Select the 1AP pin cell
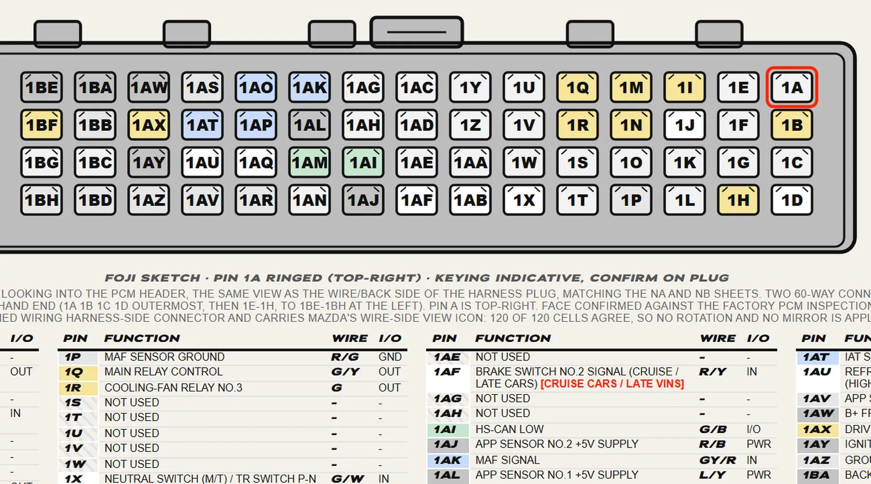This screenshot has height=484, width=871. point(256,125)
